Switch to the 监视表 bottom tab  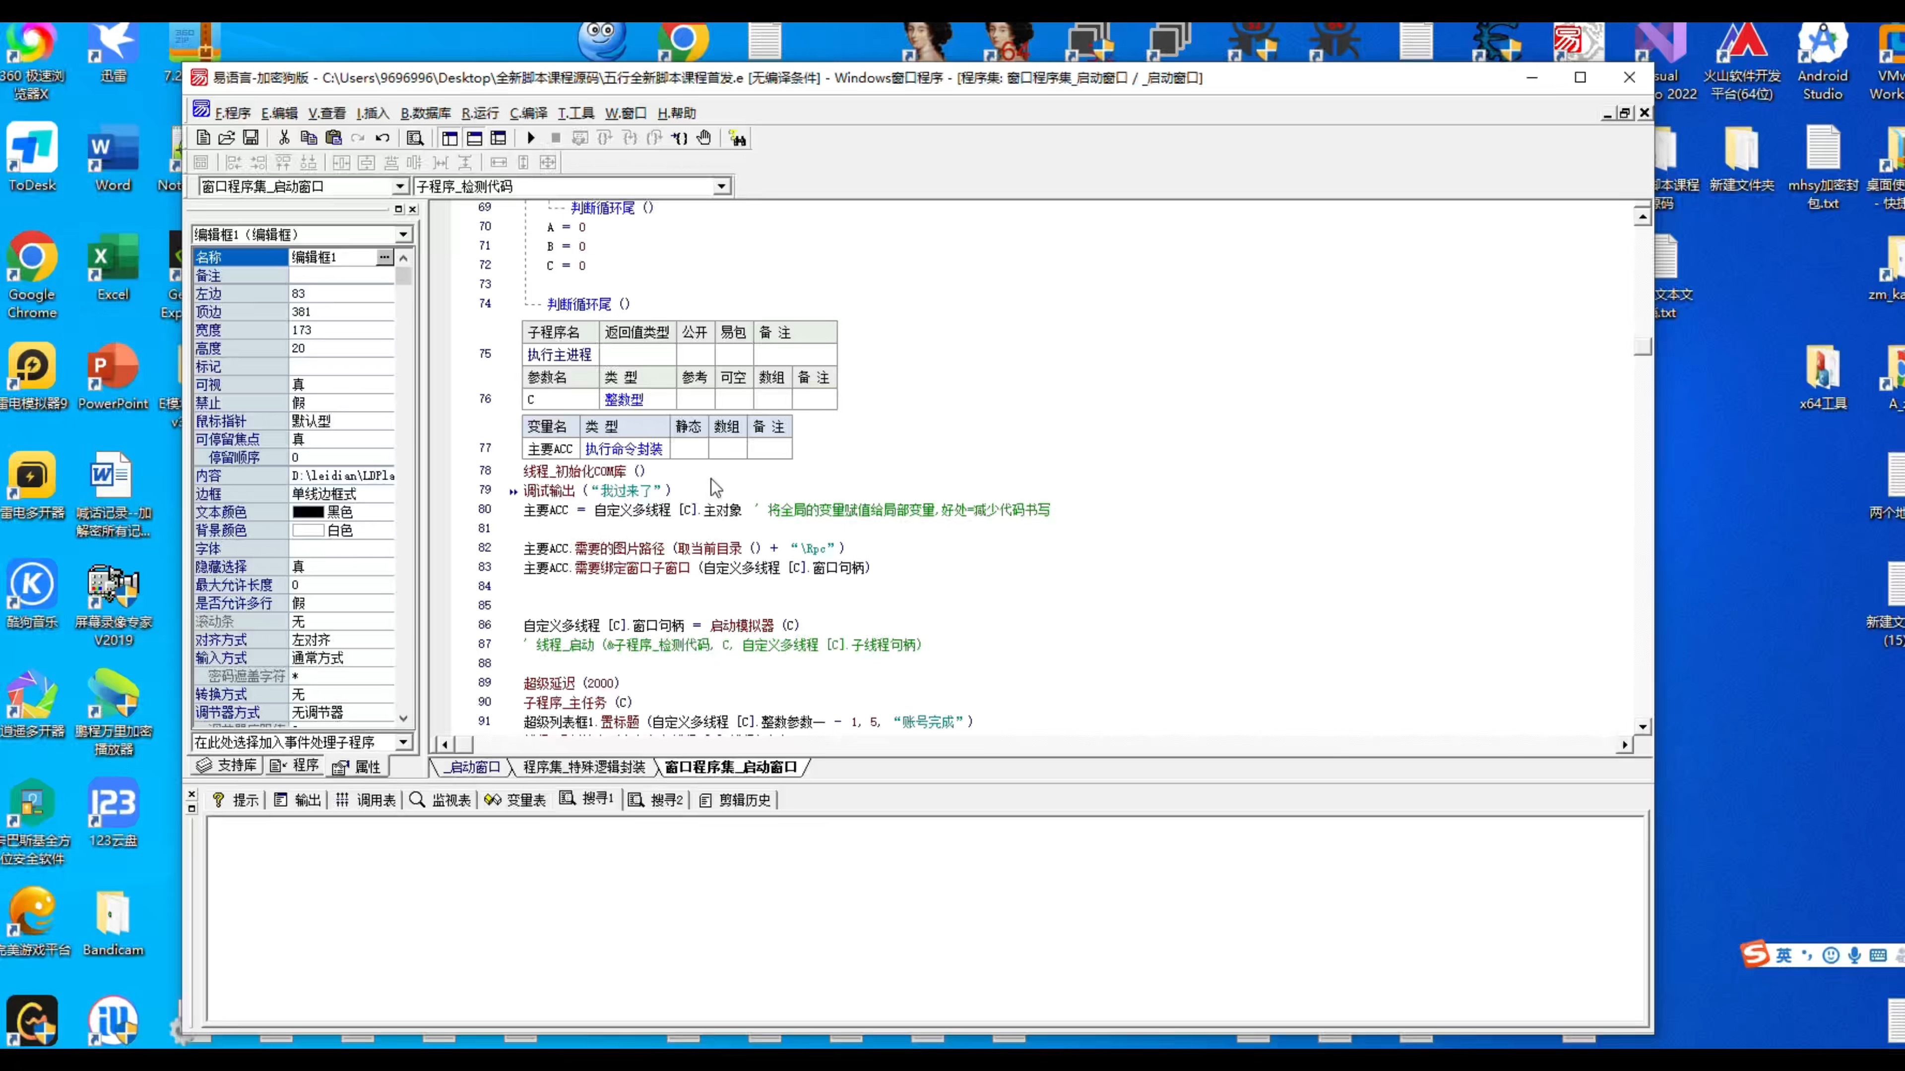(x=441, y=800)
